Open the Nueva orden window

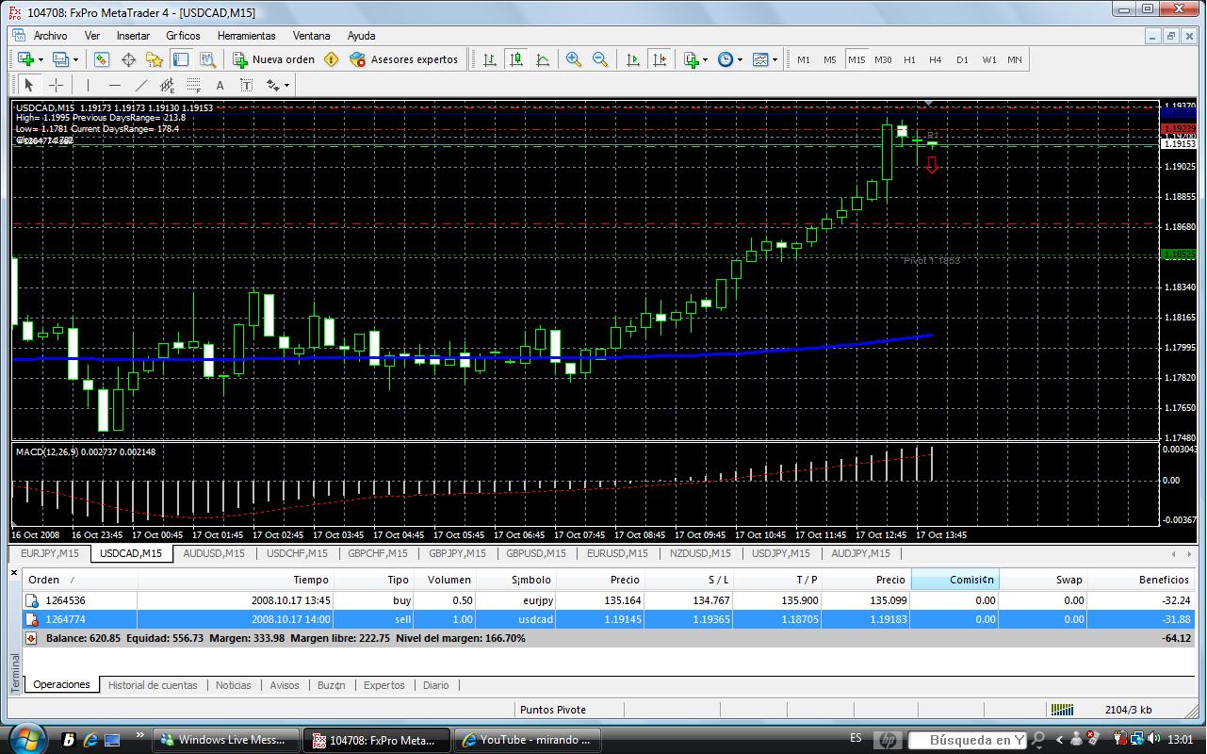point(274,59)
